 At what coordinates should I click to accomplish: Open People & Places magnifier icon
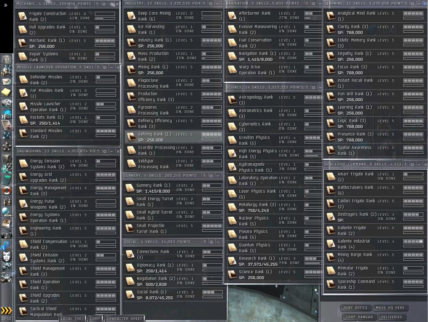[x=7, y=71]
